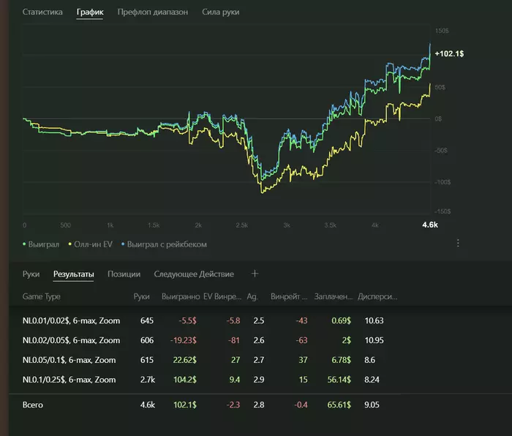Viewport: 512px width, 436px height.
Task: Toggle the Олл-ин EV legend series
Action: 91,244
